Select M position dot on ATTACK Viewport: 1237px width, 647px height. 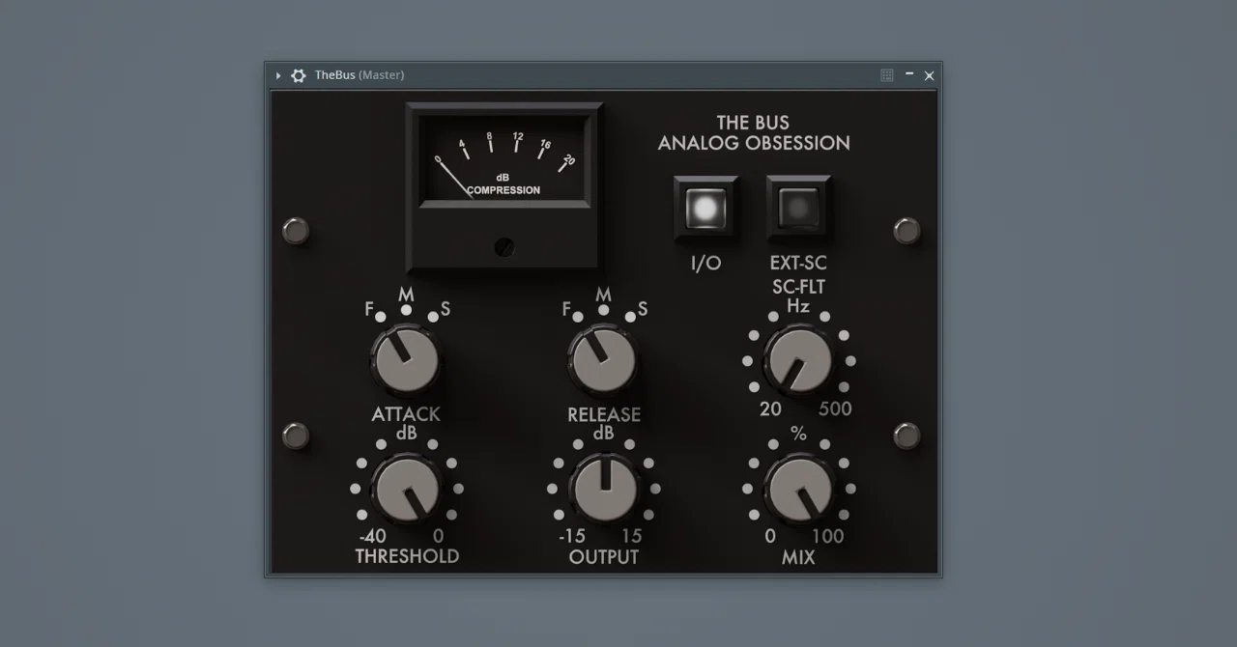click(406, 310)
